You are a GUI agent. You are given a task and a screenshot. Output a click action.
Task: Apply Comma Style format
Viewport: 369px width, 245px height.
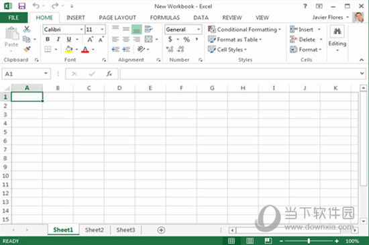coord(197,40)
